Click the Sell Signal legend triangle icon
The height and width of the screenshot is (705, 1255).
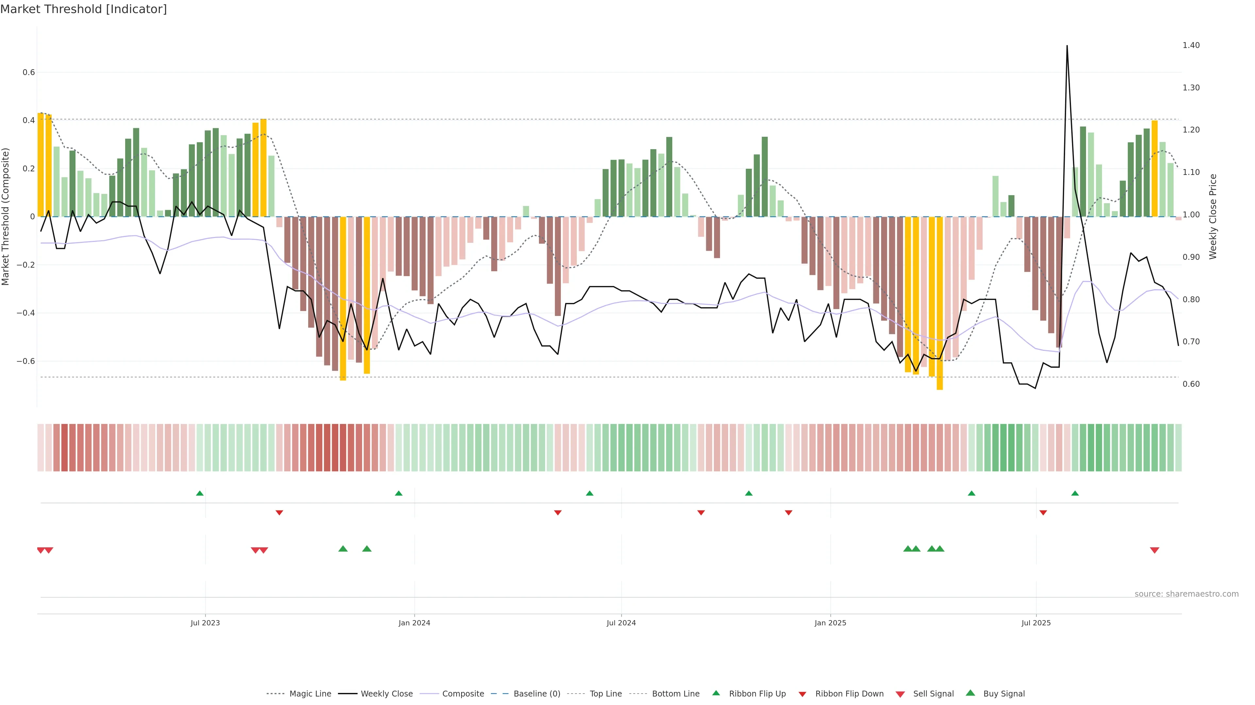pyautogui.click(x=900, y=694)
